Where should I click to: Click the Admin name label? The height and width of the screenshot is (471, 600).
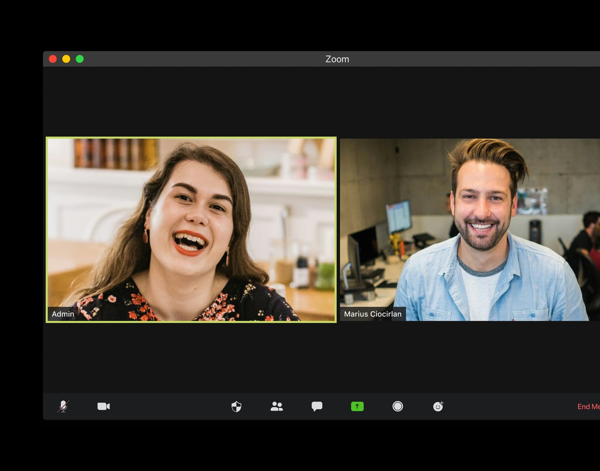tap(63, 314)
